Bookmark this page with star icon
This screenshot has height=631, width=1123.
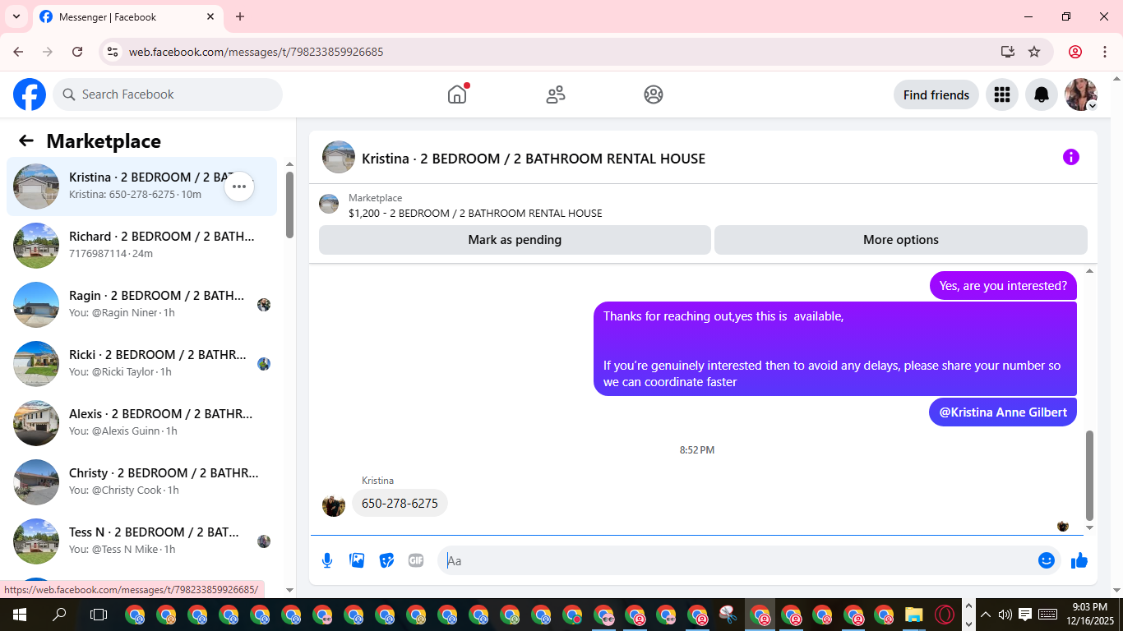point(1034,52)
